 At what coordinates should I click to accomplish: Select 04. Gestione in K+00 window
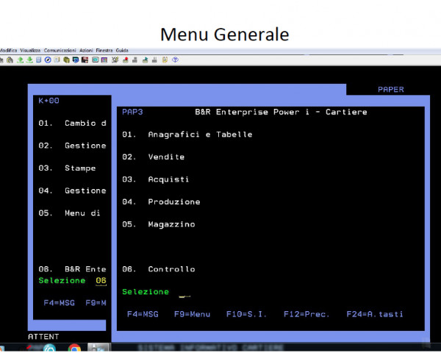click(72, 191)
